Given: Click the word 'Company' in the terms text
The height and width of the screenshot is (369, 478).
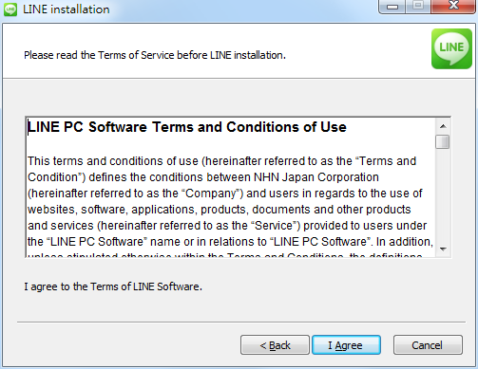Looking at the screenshot, I should (x=211, y=194).
